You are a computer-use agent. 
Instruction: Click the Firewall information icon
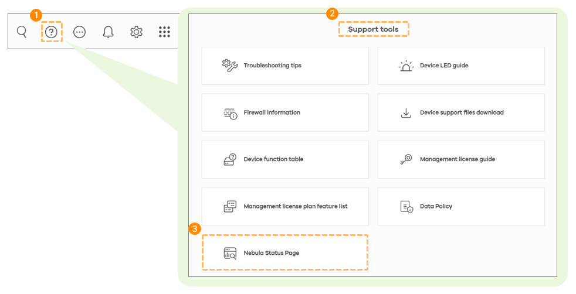[x=231, y=113]
